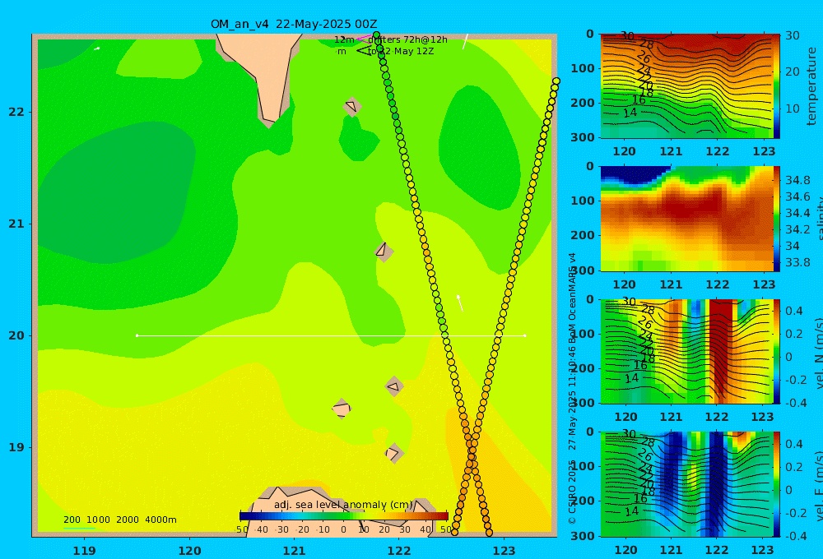Screen dimensions: 823x559
Task: Click the 'vel. N (m/s)' axis label
Action: point(818,353)
